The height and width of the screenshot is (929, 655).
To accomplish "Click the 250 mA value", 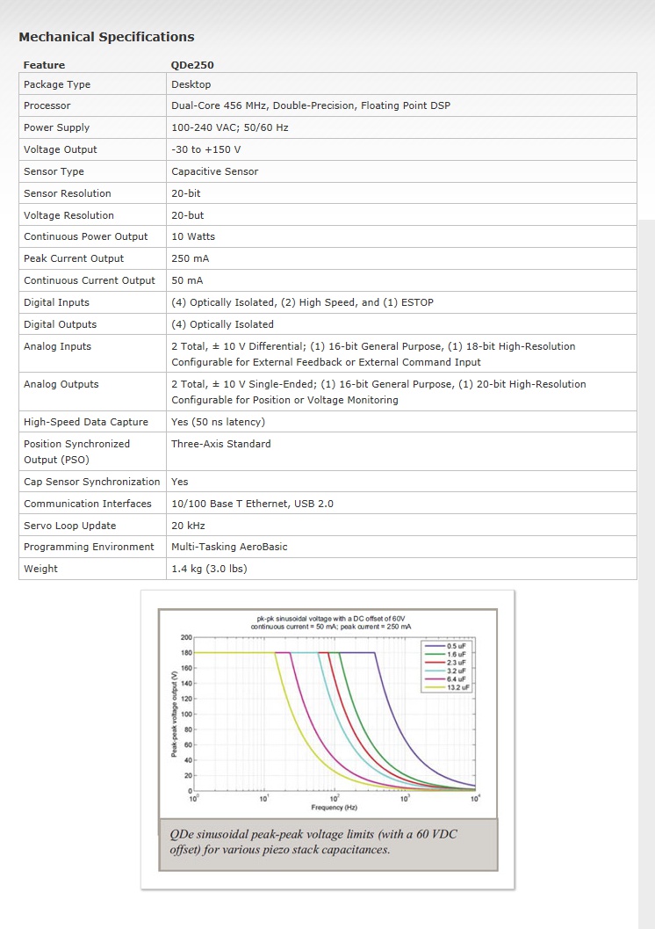I will (190, 258).
